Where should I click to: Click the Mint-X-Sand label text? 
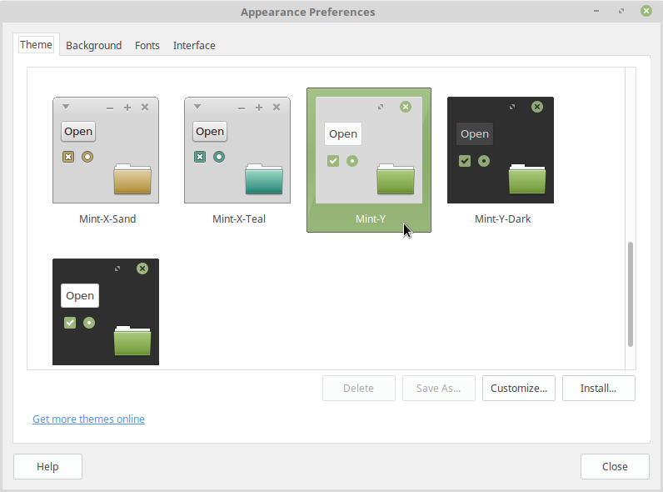[x=107, y=219]
